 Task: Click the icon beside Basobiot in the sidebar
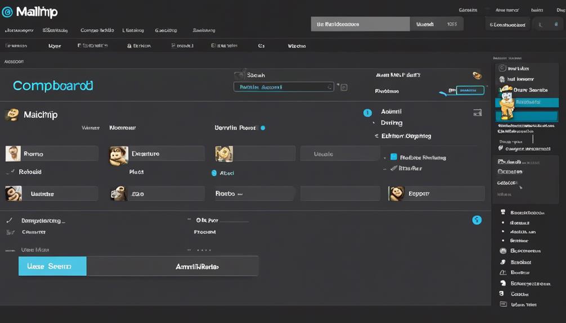pyautogui.click(x=503, y=262)
